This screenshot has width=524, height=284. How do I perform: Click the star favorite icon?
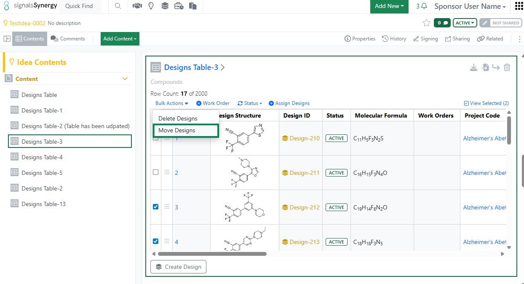[x=426, y=23]
